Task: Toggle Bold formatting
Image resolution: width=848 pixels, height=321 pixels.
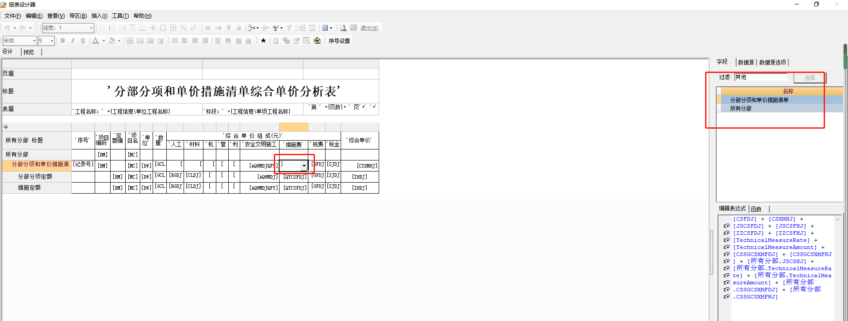Action: [62, 41]
